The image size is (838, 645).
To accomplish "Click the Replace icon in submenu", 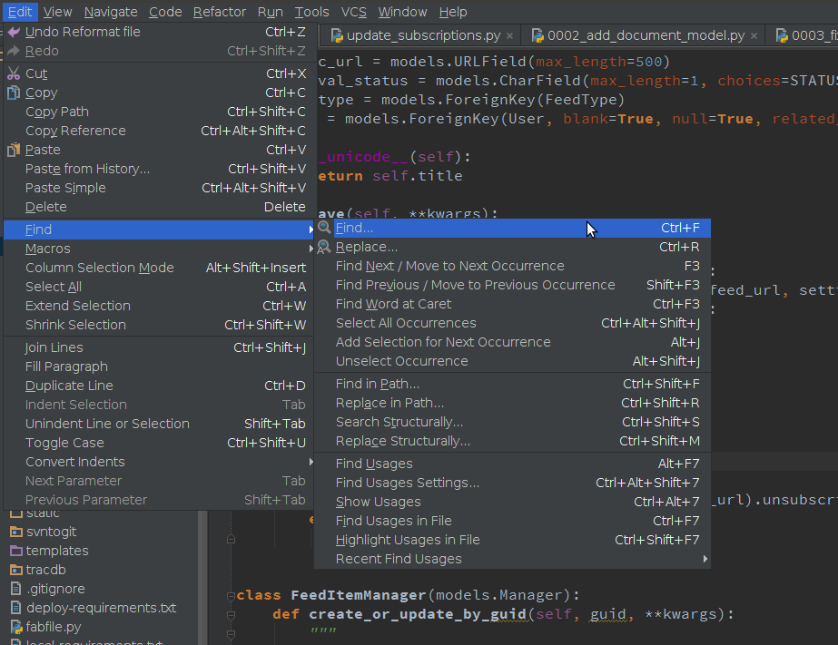I will click(324, 248).
